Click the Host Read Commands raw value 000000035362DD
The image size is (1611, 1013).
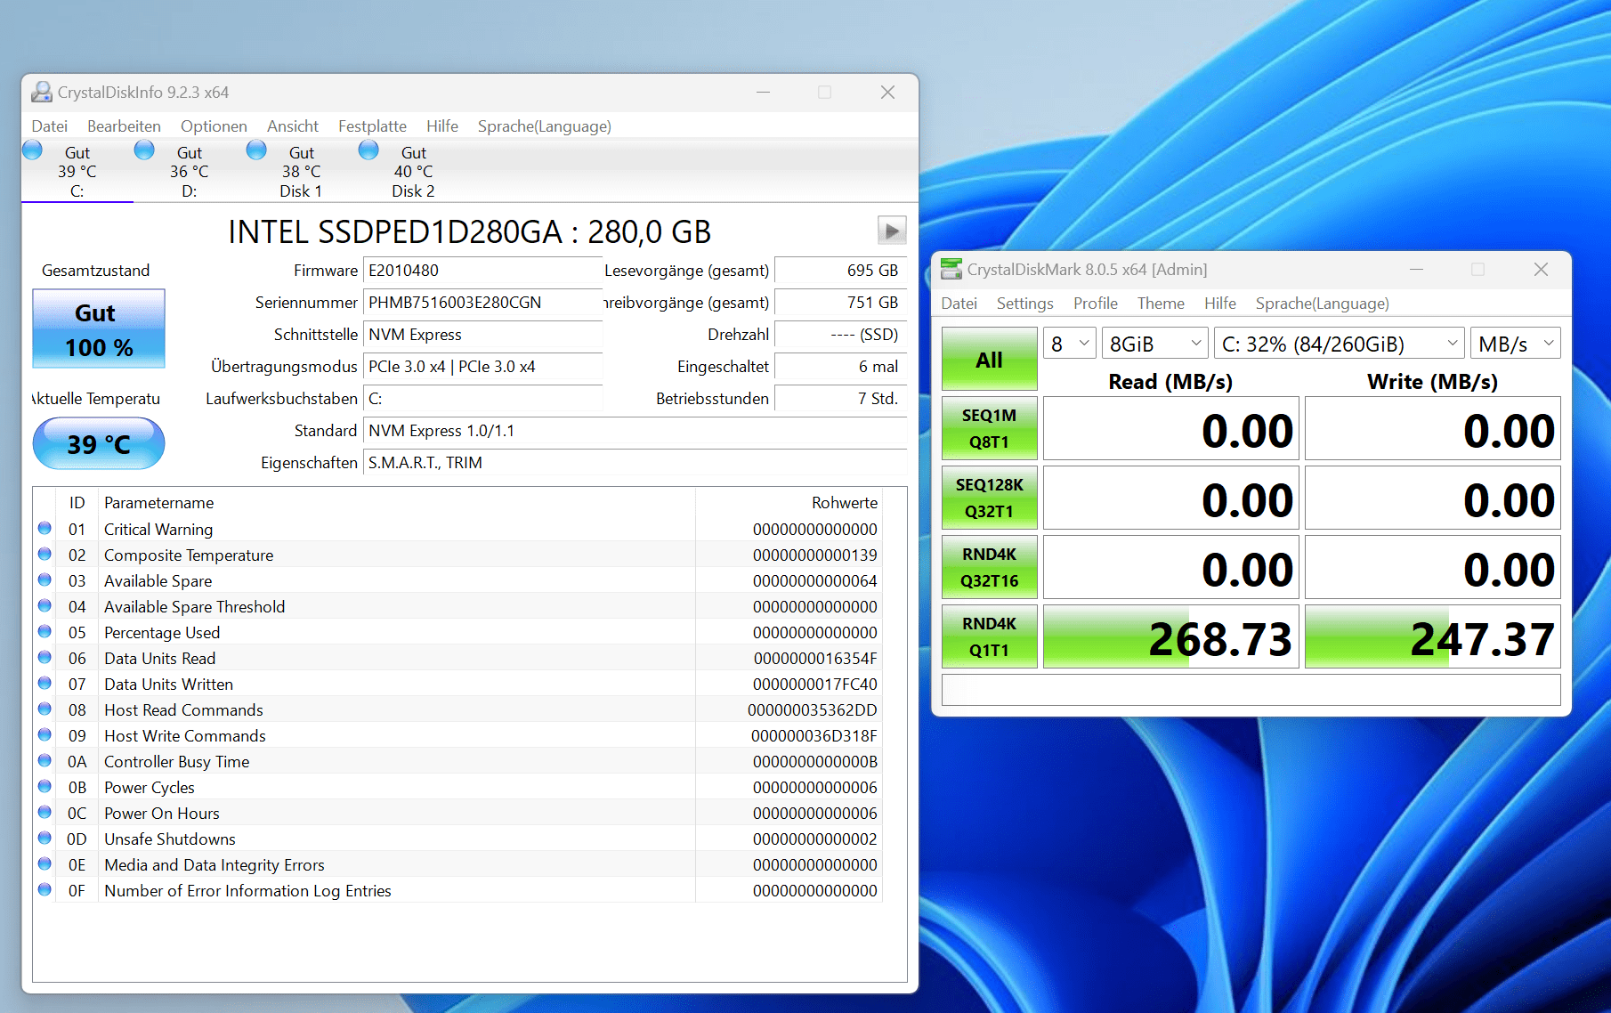[x=812, y=710]
